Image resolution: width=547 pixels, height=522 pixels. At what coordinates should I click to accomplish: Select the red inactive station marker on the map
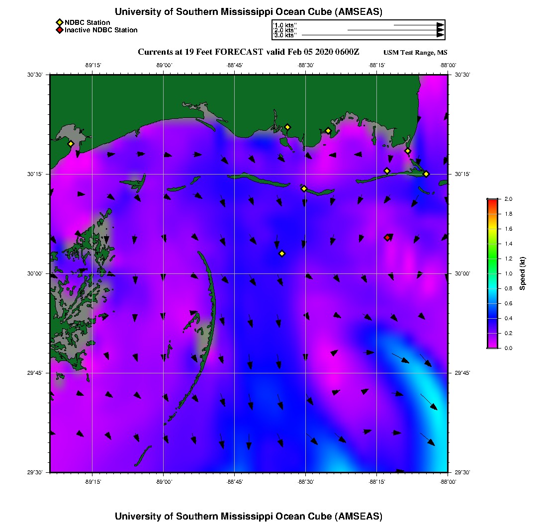pos(387,238)
